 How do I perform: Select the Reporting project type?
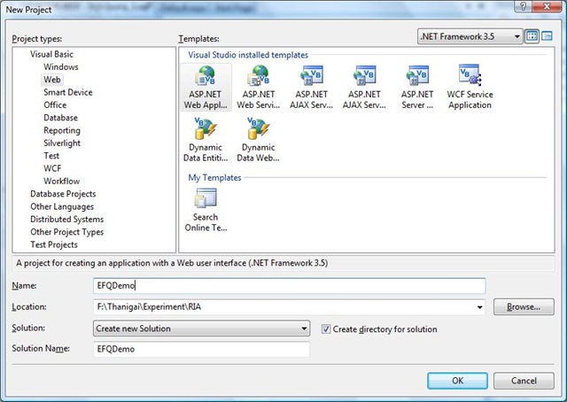(62, 130)
